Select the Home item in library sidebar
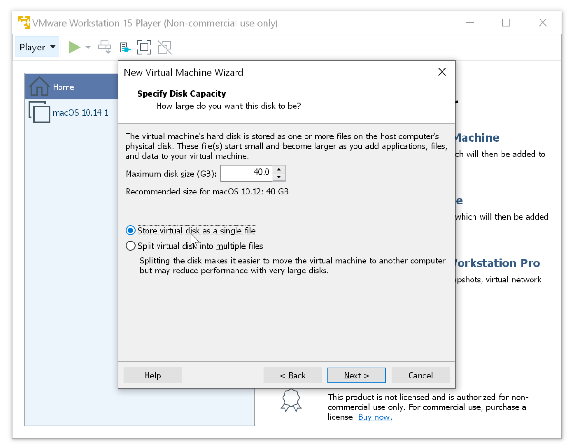The width and height of the screenshot is (571, 446). [71, 87]
